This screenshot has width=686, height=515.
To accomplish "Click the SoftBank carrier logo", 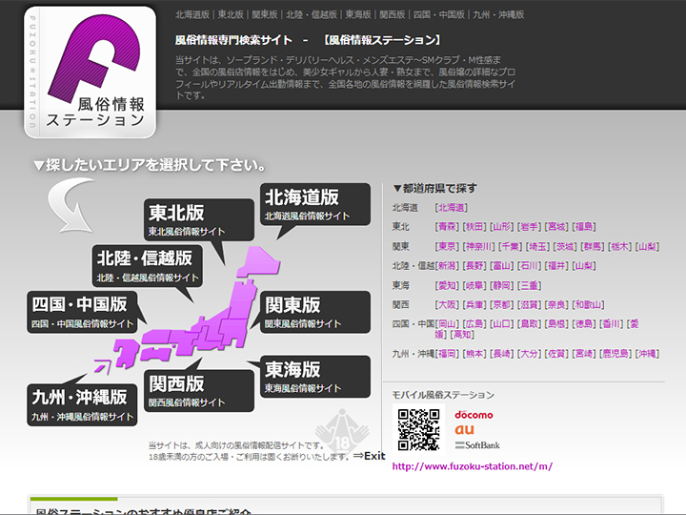I will 477,445.
